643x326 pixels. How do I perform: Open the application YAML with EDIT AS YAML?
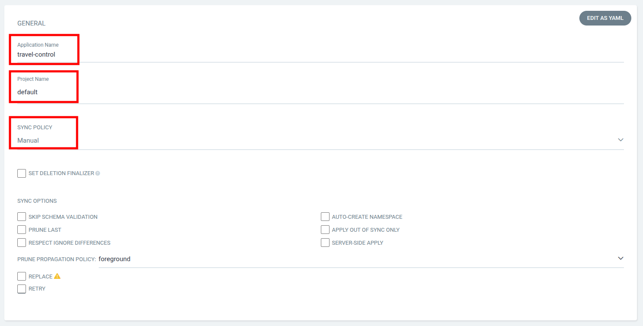(x=604, y=18)
